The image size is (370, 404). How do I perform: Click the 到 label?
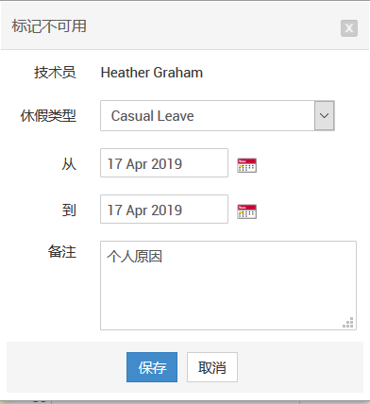click(69, 210)
